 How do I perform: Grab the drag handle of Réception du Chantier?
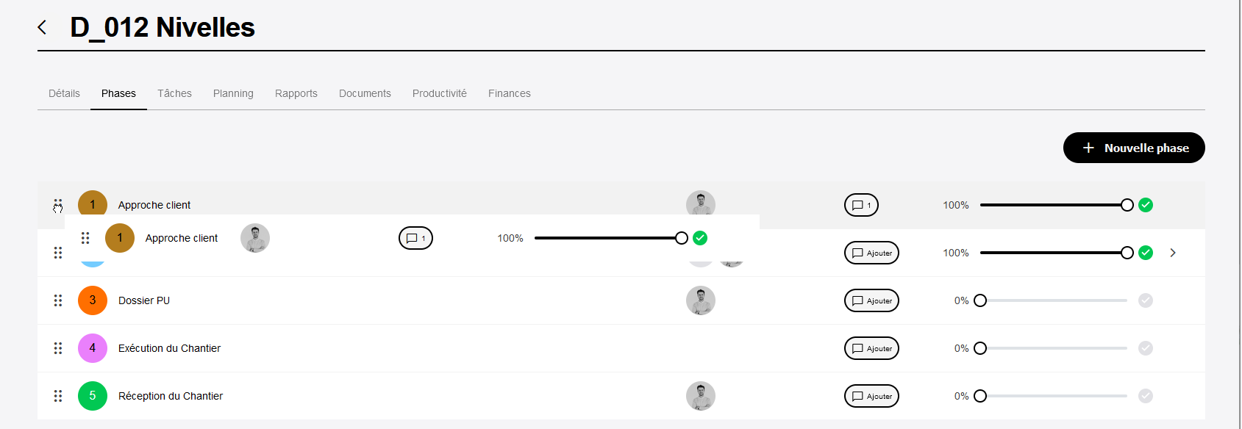coord(58,396)
